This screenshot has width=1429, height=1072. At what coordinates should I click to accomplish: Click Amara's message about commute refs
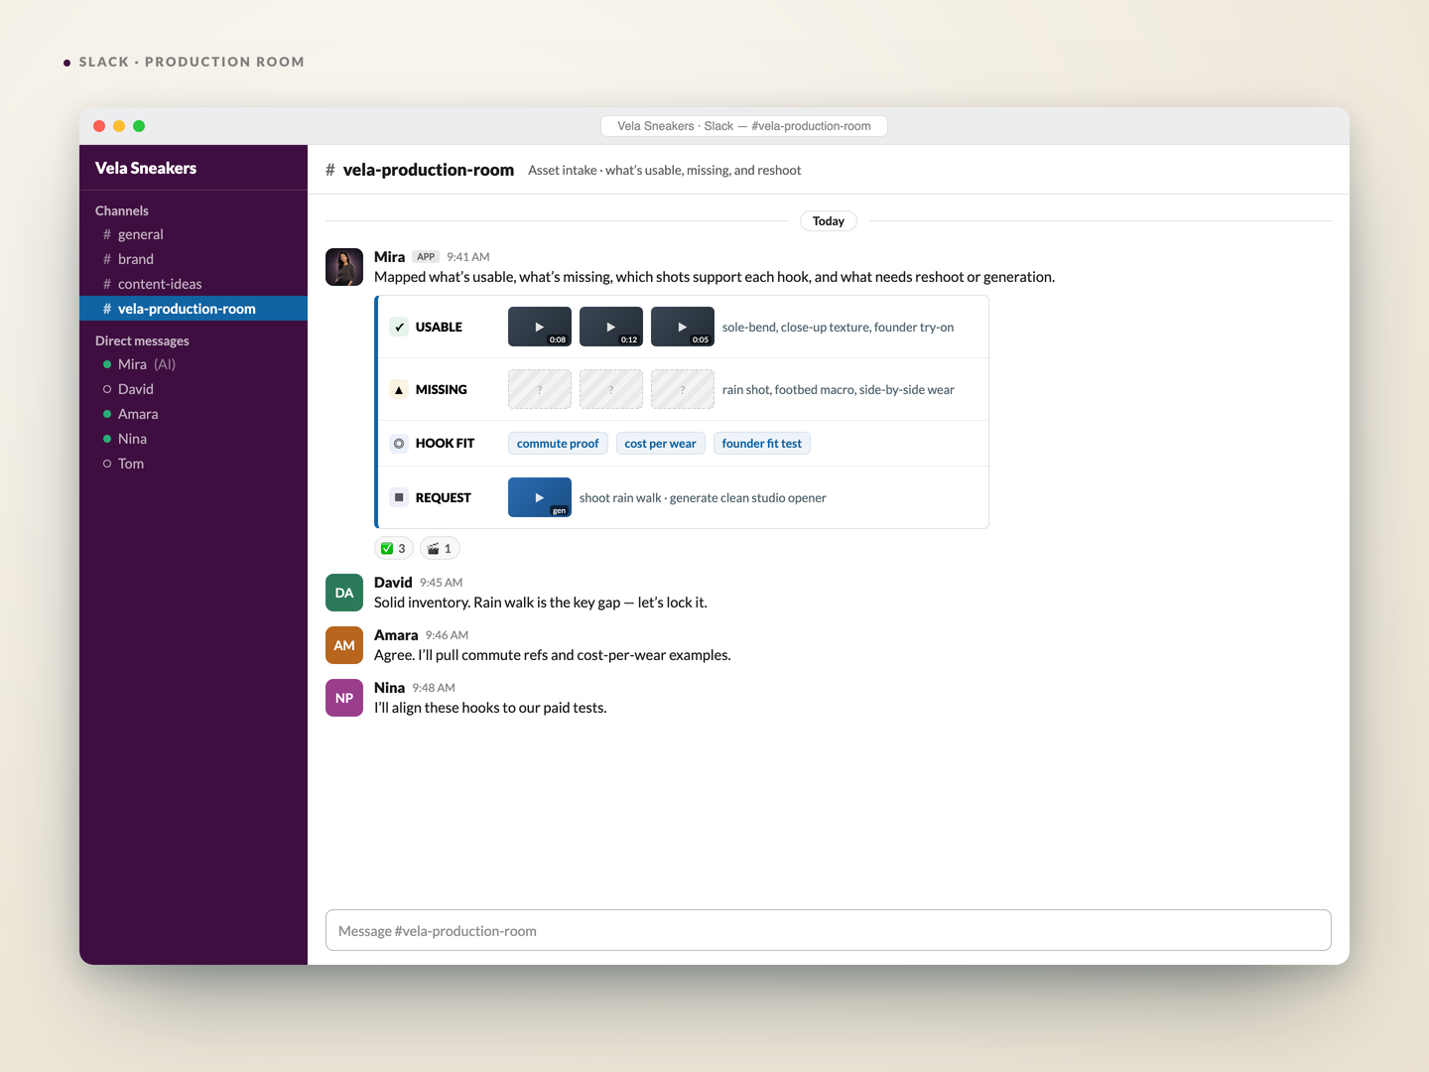[x=553, y=655]
